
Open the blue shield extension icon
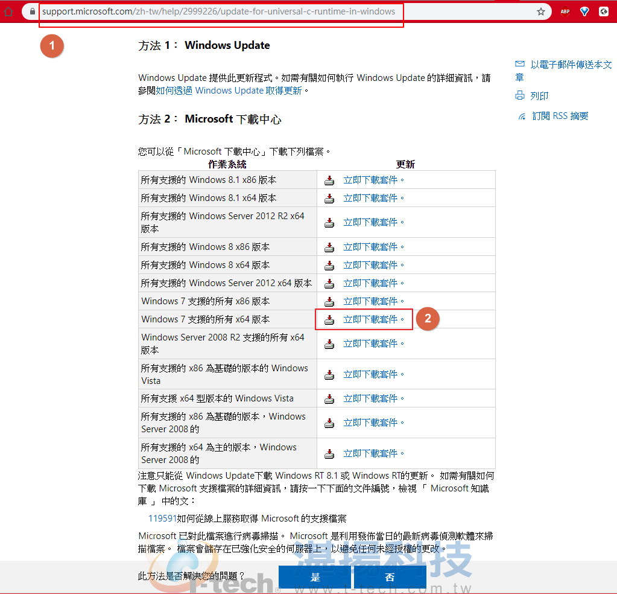(x=584, y=11)
